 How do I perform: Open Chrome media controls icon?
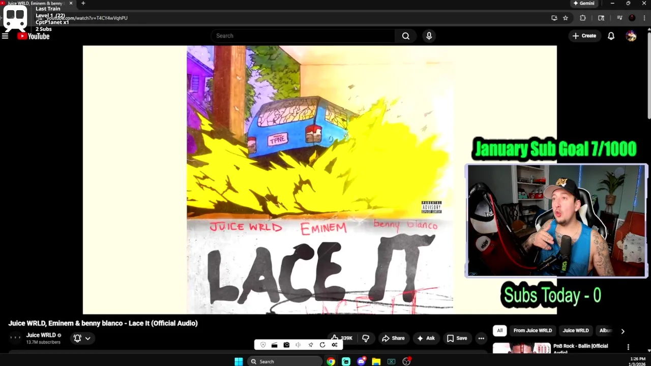[x=619, y=18]
